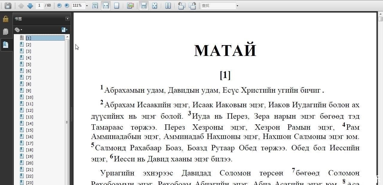
Task: Select bookmark [5]
Action: [x=28, y=64]
